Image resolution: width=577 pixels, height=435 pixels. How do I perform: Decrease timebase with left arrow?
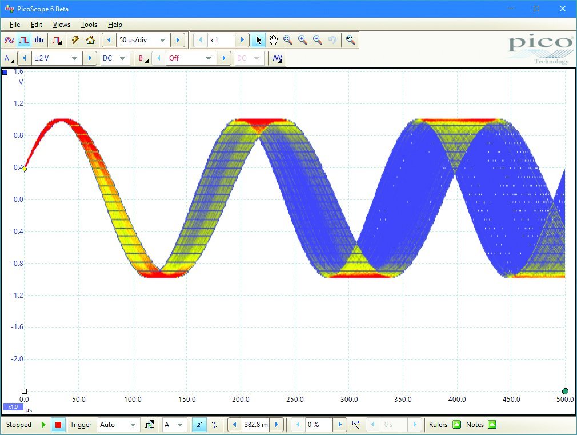109,40
